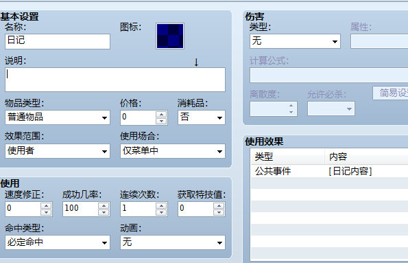Decrease 获取特技值 with the down arrow

coord(219,212)
